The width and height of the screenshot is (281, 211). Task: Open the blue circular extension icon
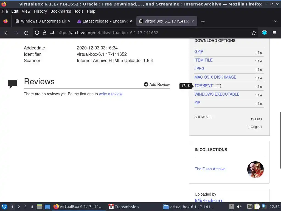pyautogui.click(x=265, y=33)
